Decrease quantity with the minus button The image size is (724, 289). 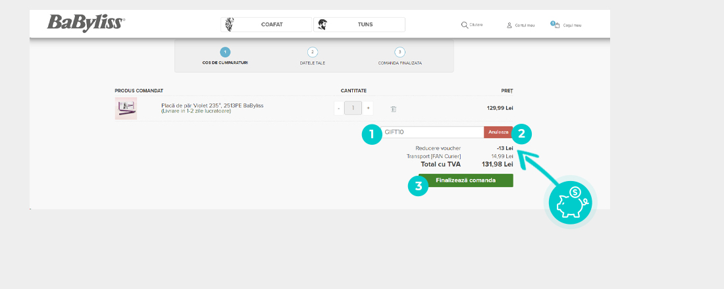point(339,108)
